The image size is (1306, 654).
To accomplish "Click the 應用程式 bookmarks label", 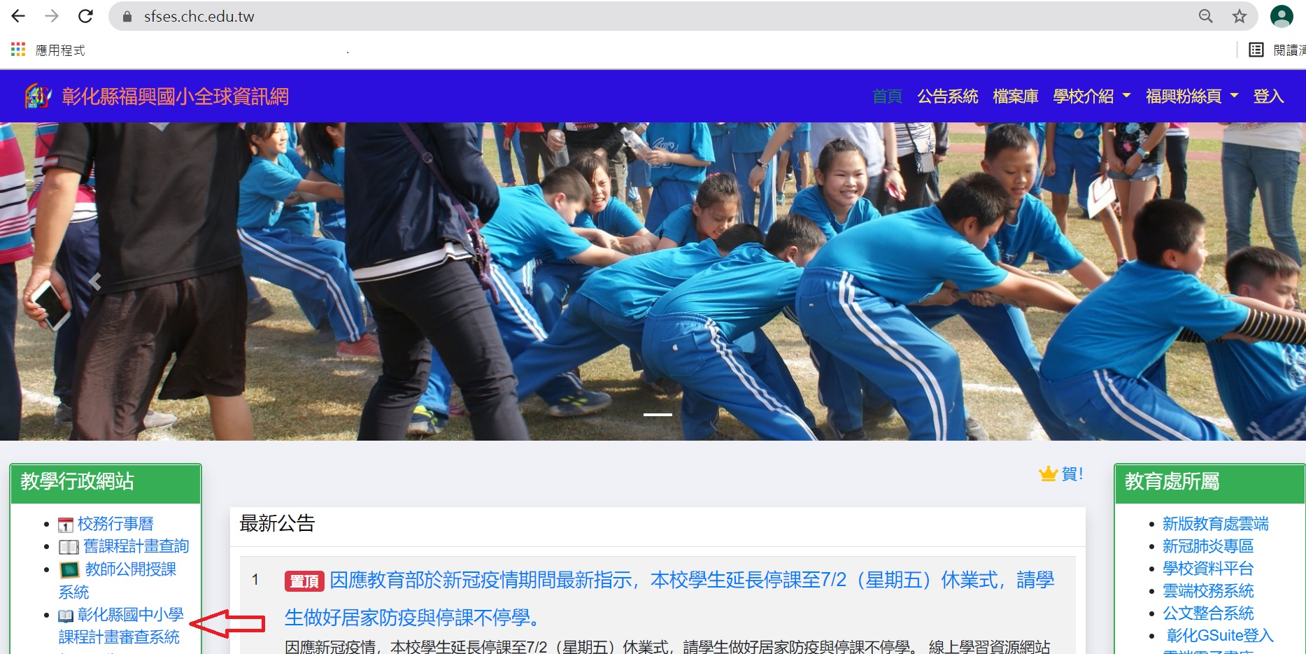I will (60, 50).
